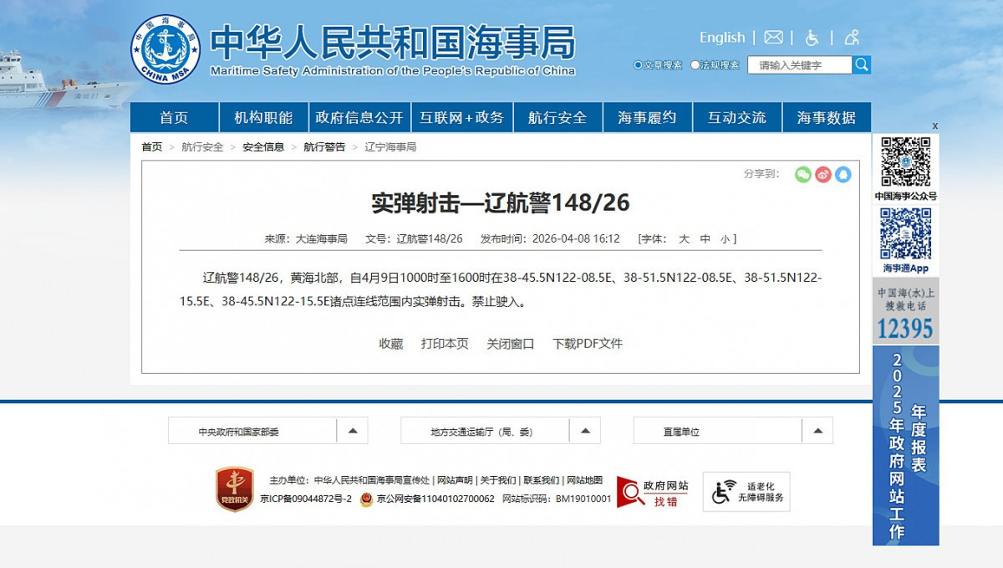Open the 直属单位 dropdown
The image size is (1003, 568).
point(817,430)
